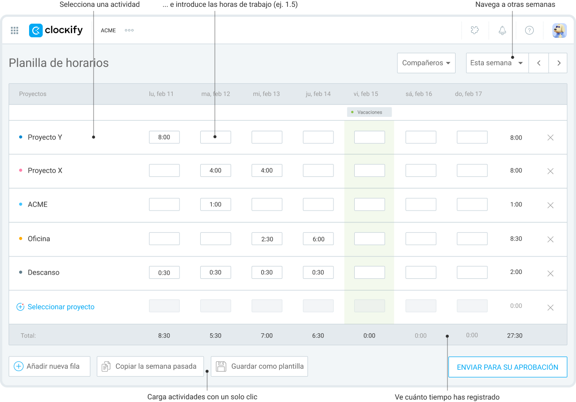Select the Descanso project name
Screen dimensions: 576x402
pos(44,272)
